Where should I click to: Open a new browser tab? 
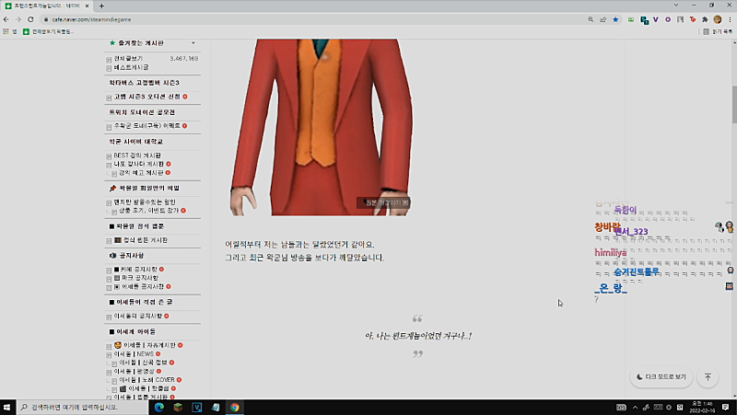tap(101, 6)
